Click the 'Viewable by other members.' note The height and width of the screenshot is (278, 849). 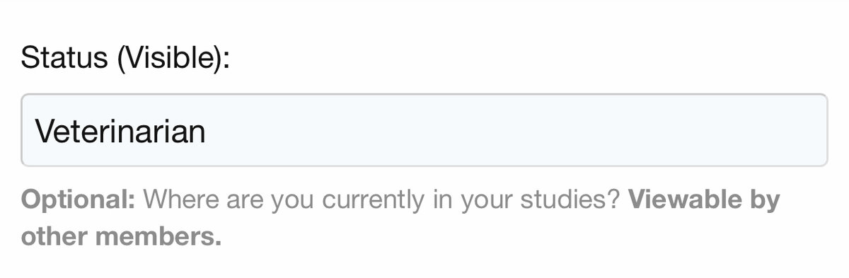[400, 219]
